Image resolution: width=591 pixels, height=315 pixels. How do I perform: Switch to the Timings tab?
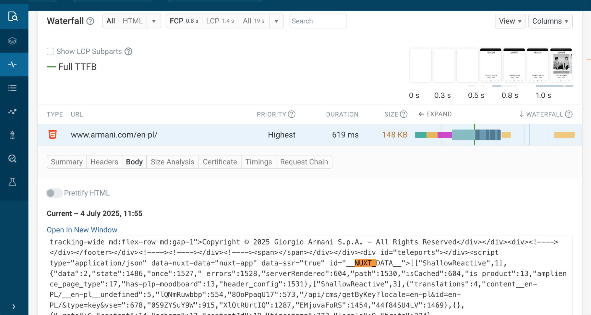pos(259,162)
